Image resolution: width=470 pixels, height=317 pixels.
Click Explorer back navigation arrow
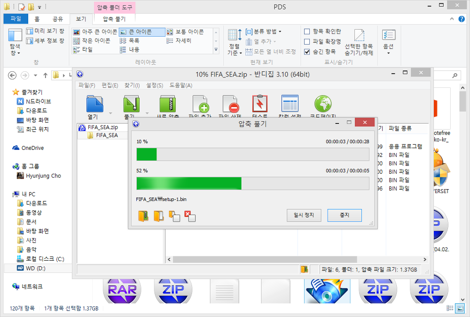pos(12,75)
